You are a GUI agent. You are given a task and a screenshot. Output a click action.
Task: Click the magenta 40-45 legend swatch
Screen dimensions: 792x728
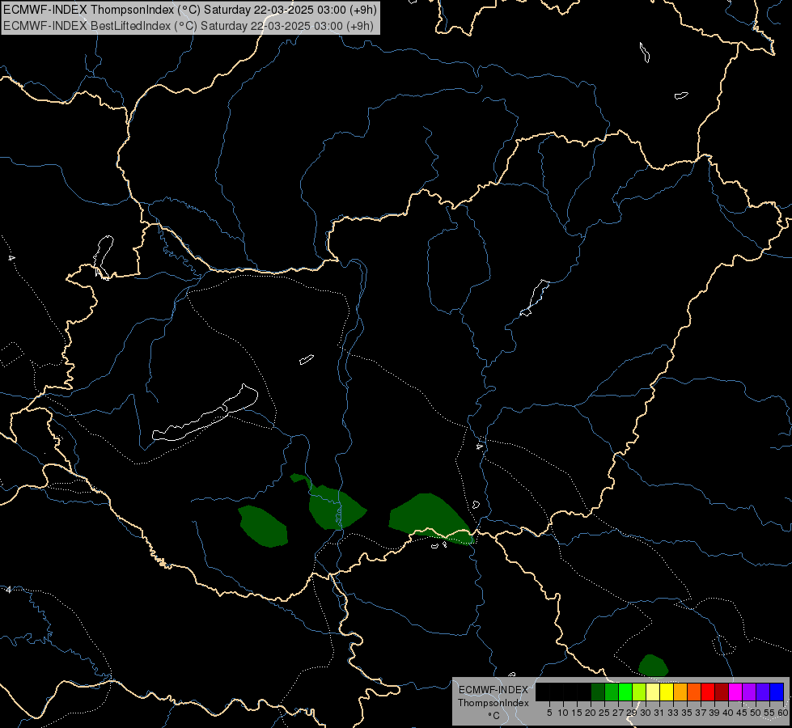pyautogui.click(x=735, y=692)
